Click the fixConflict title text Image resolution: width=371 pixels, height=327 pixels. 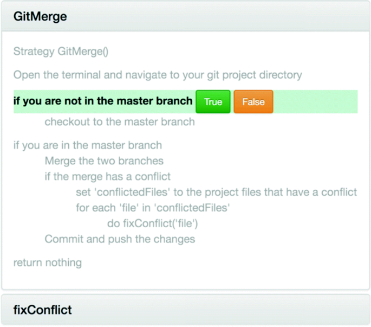(x=42, y=310)
